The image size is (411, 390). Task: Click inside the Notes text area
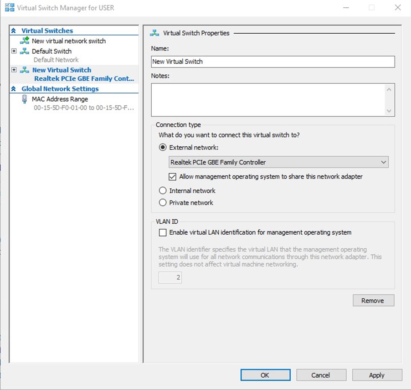point(269,100)
